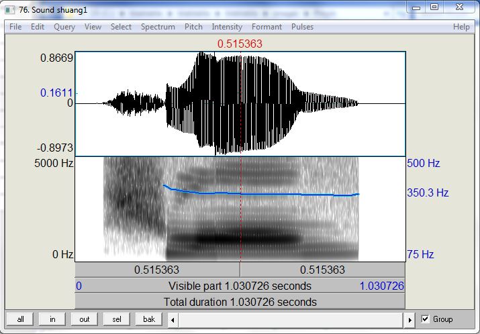This screenshot has width=480, height=334.
Task: Click the window start time 0 label
Action: pos(79,286)
